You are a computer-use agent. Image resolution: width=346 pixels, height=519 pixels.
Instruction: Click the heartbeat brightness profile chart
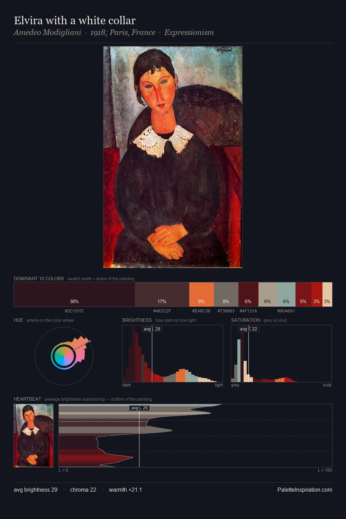pos(195,436)
